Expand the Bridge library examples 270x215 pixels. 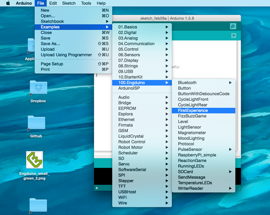tap(142, 103)
